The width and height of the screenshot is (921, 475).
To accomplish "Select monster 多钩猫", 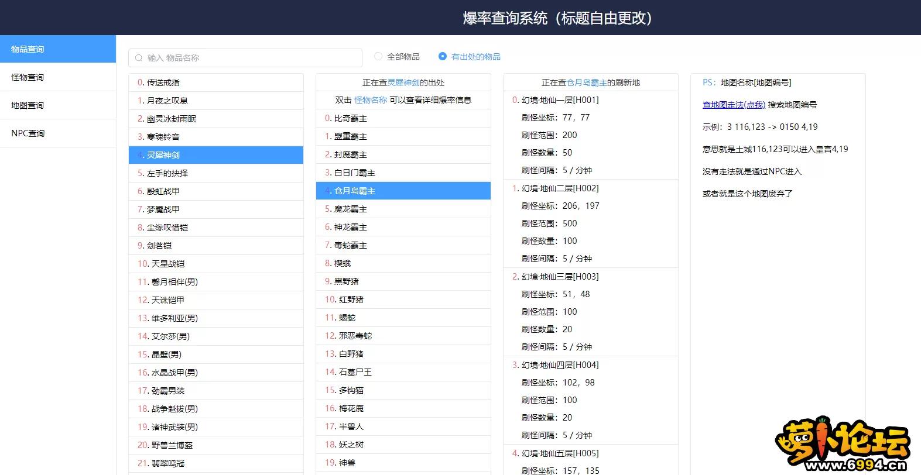I will (x=403, y=390).
